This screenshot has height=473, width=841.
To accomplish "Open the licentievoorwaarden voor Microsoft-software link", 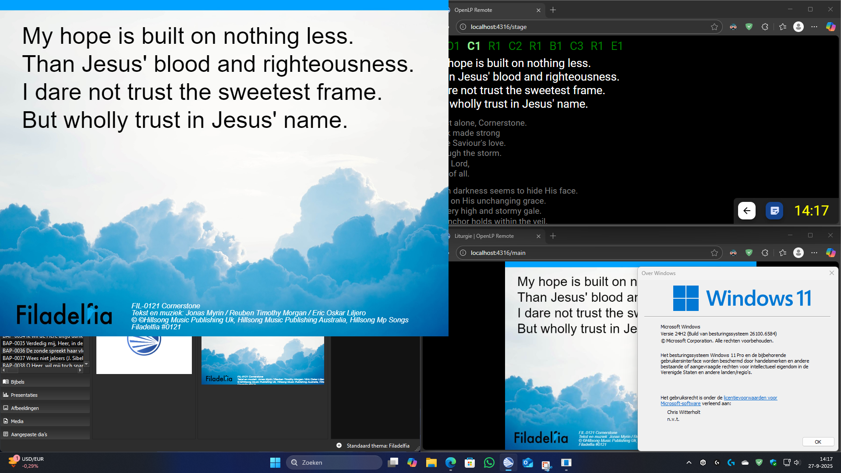I will click(x=750, y=398).
